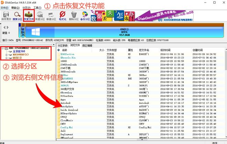Sort by 修改时间 column header

pyautogui.click(x=165, y=50)
